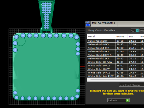Click the Metal Weights scale icon

[x=88, y=24]
